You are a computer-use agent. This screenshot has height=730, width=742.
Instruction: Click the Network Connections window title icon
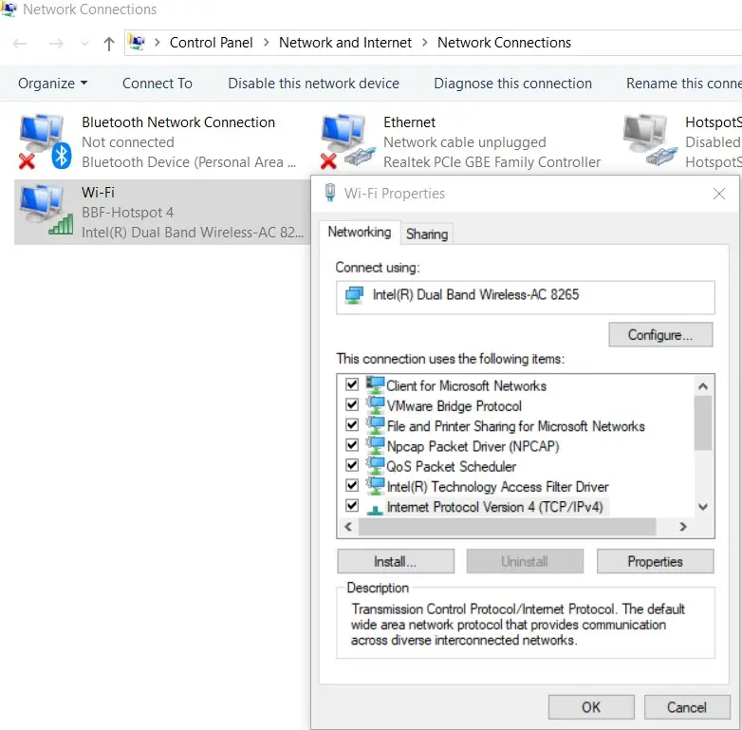(x=9, y=9)
